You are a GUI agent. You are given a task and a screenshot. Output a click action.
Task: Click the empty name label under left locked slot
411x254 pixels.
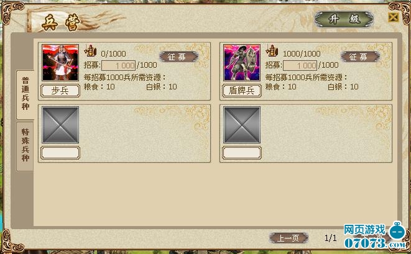click(60, 153)
